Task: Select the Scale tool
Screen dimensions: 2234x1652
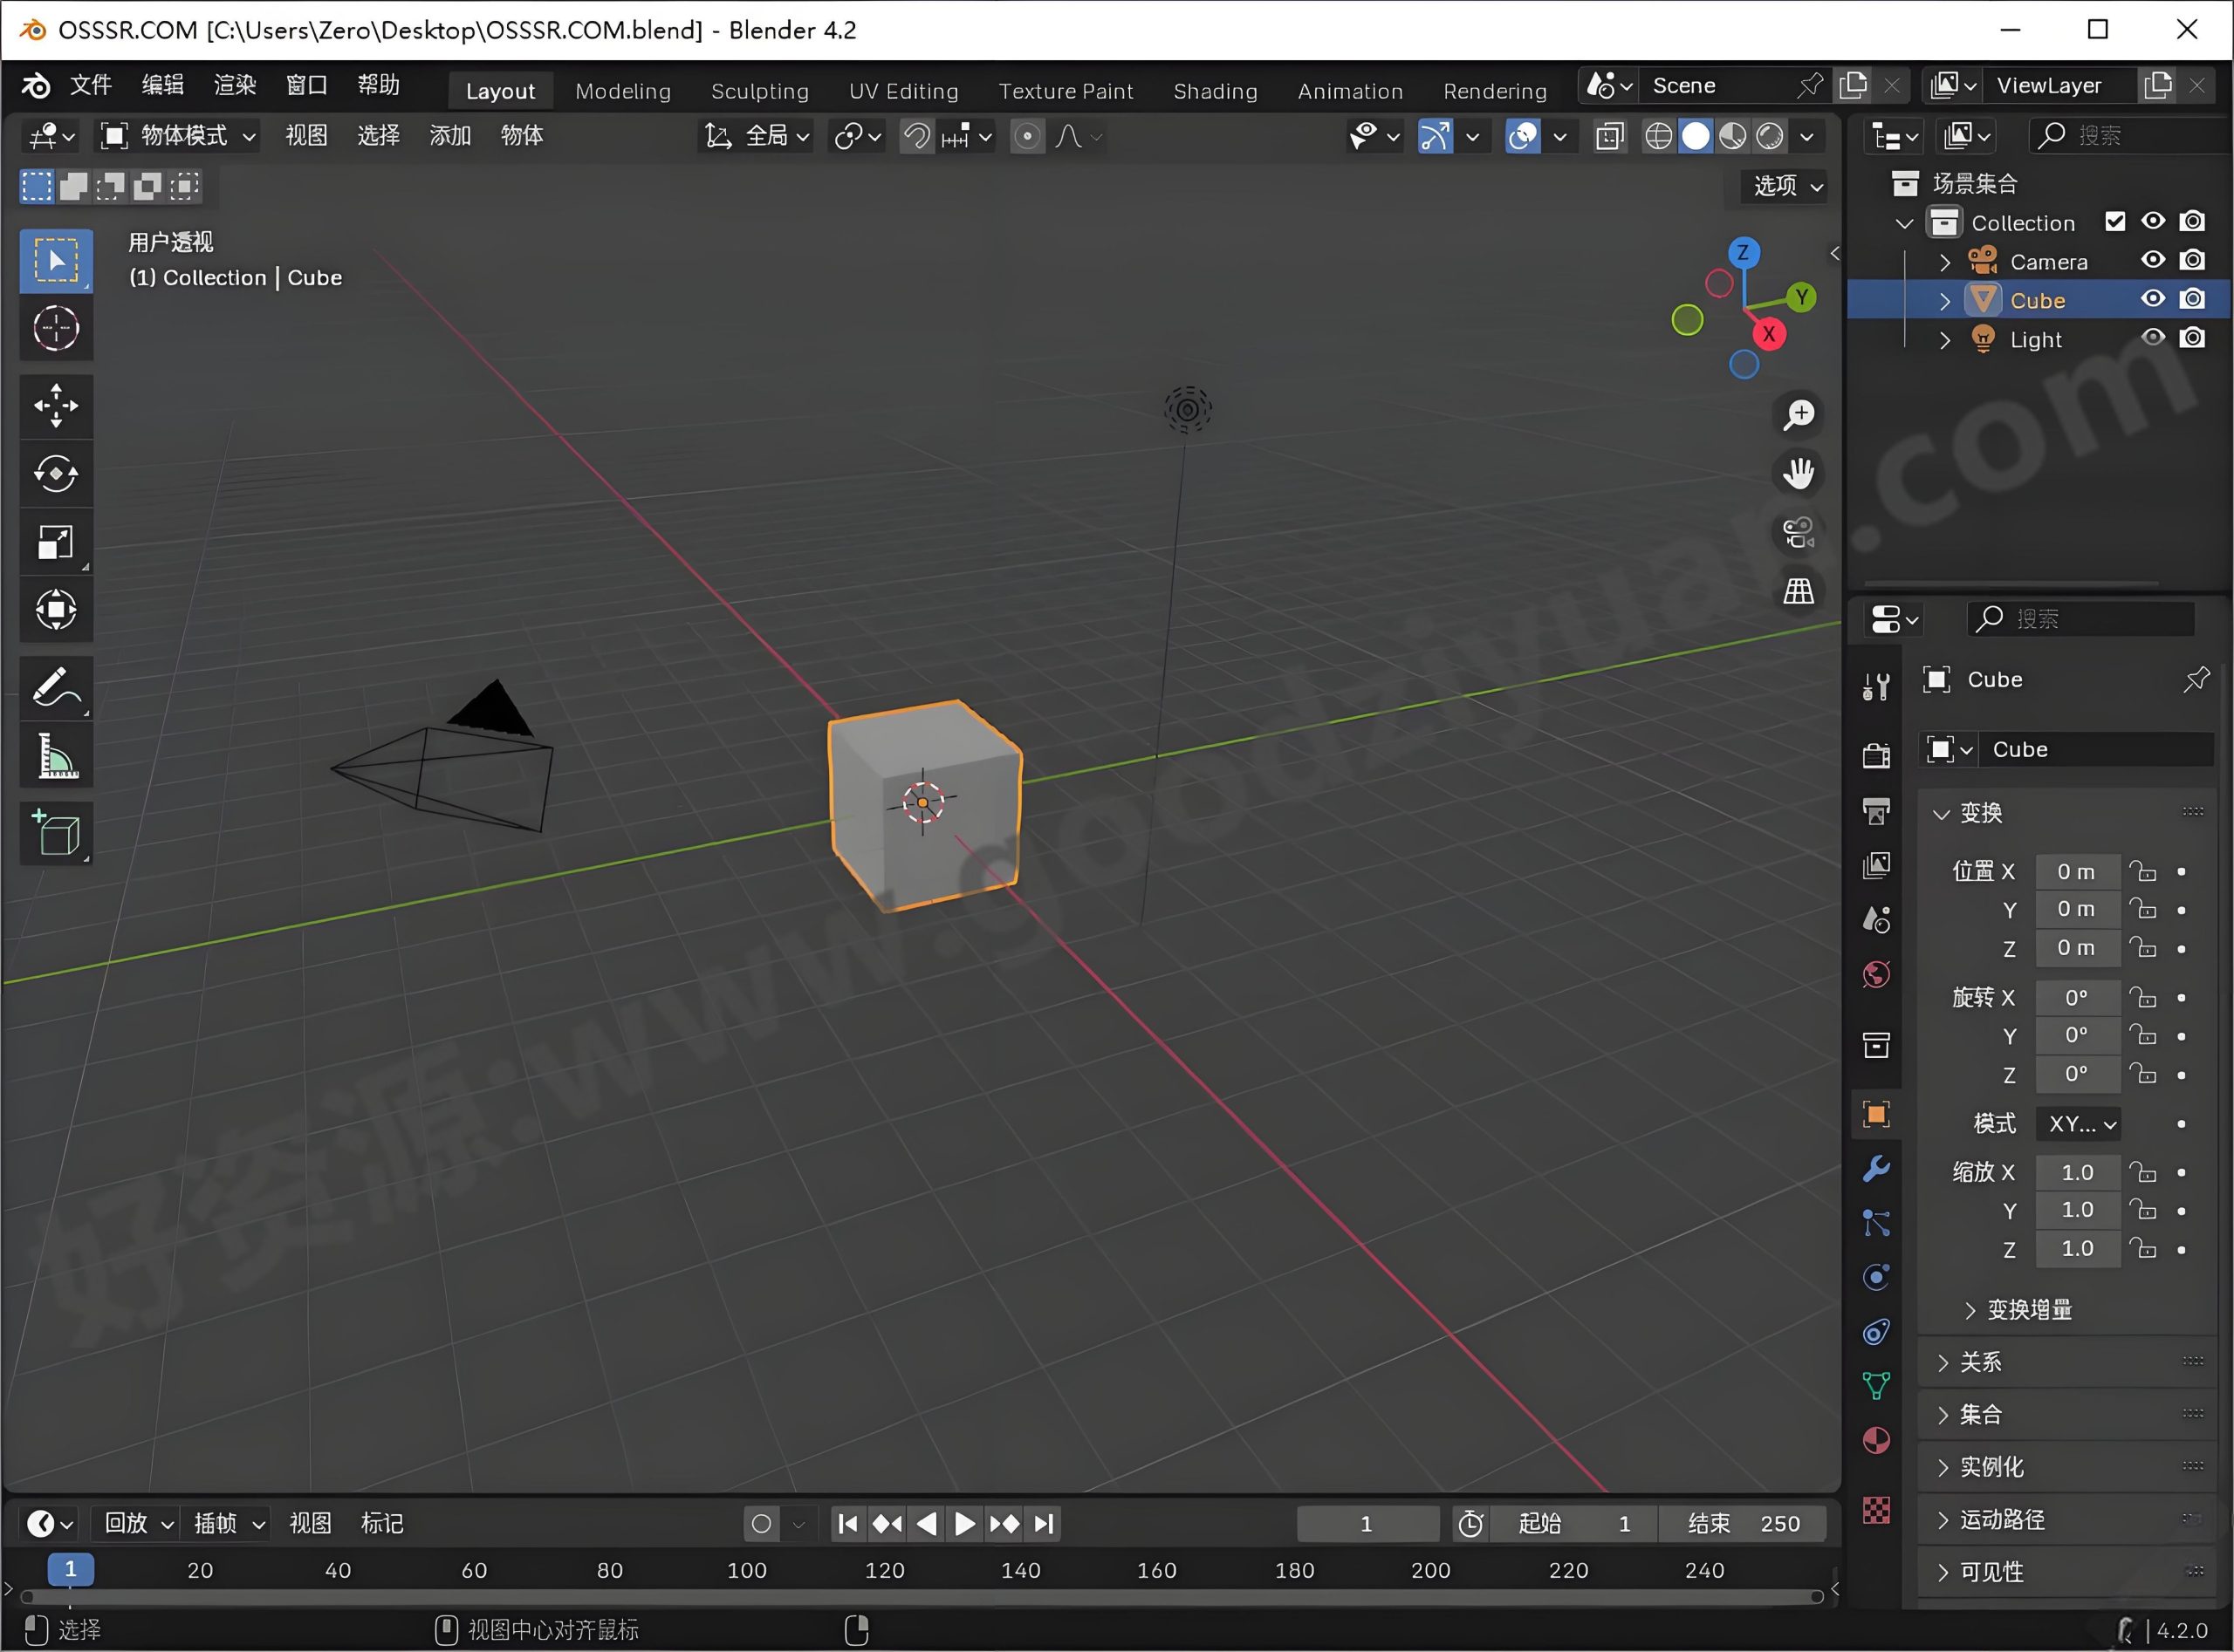Action: (x=56, y=542)
